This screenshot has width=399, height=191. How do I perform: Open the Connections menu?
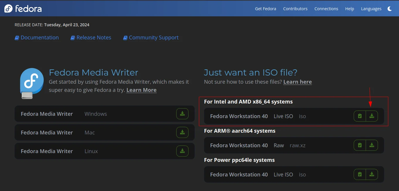tap(326, 9)
